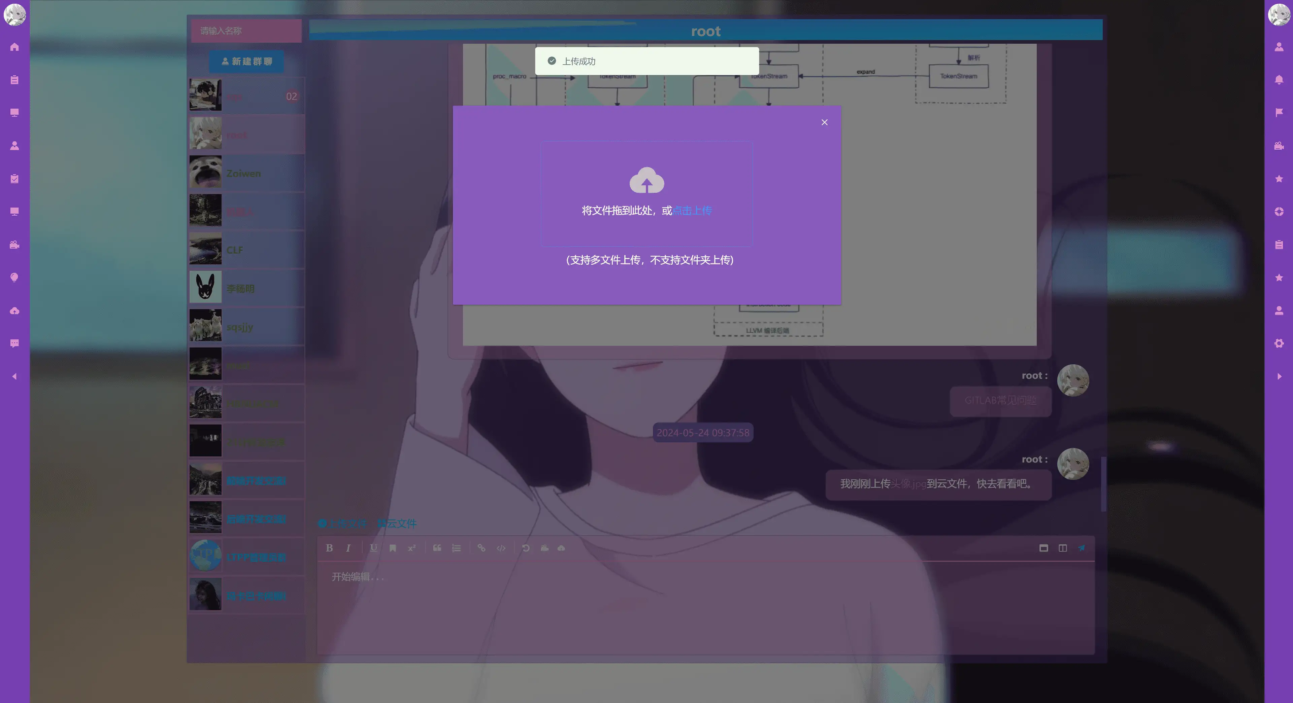Toggle underline formatting in editor toolbar

373,548
